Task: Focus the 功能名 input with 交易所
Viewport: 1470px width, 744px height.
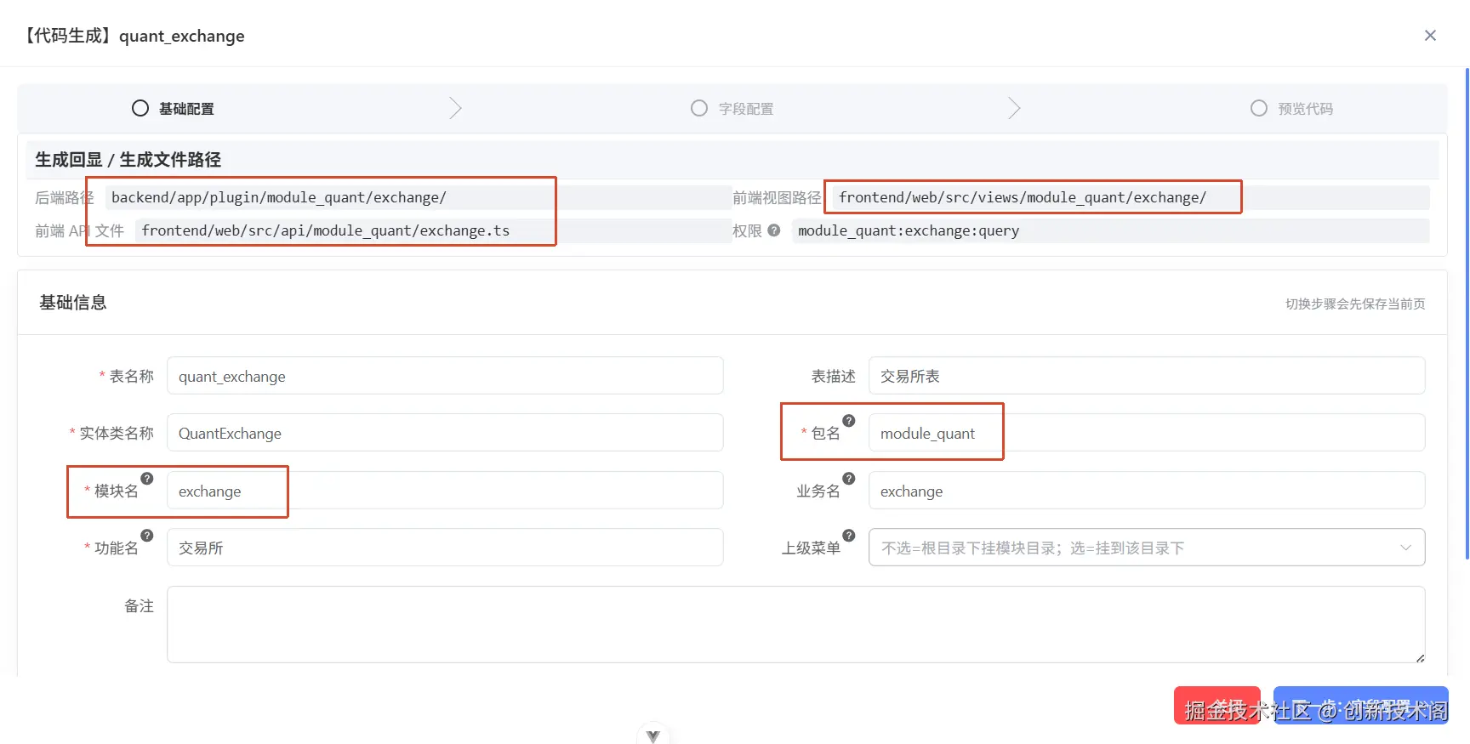Action: 445,548
